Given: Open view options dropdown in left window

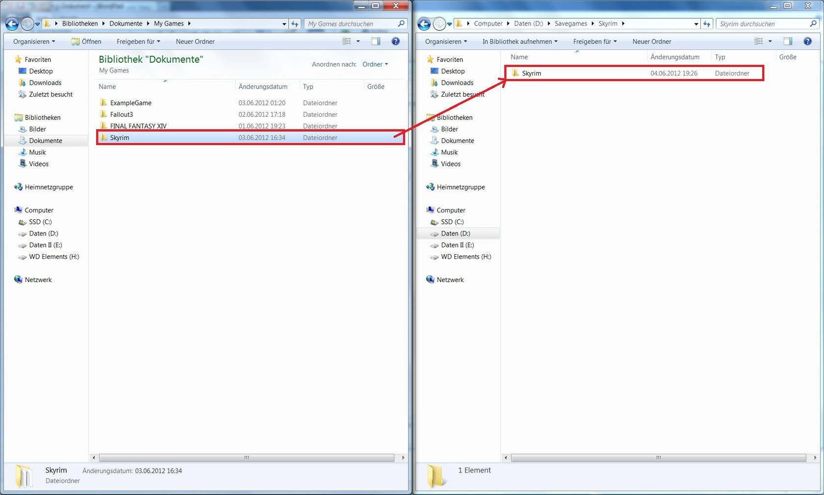Looking at the screenshot, I should [358, 42].
